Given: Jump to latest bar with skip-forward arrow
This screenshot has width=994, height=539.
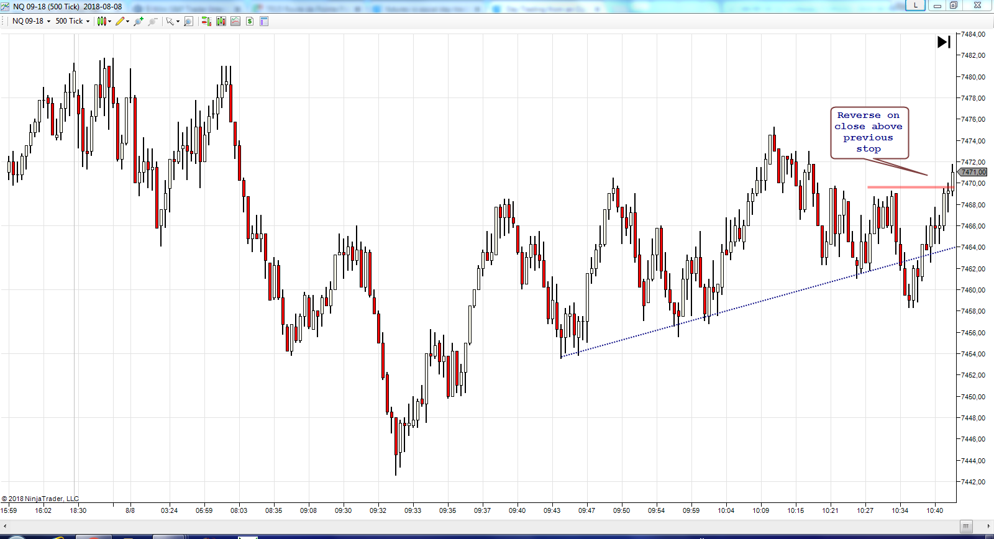Looking at the screenshot, I should [x=944, y=42].
